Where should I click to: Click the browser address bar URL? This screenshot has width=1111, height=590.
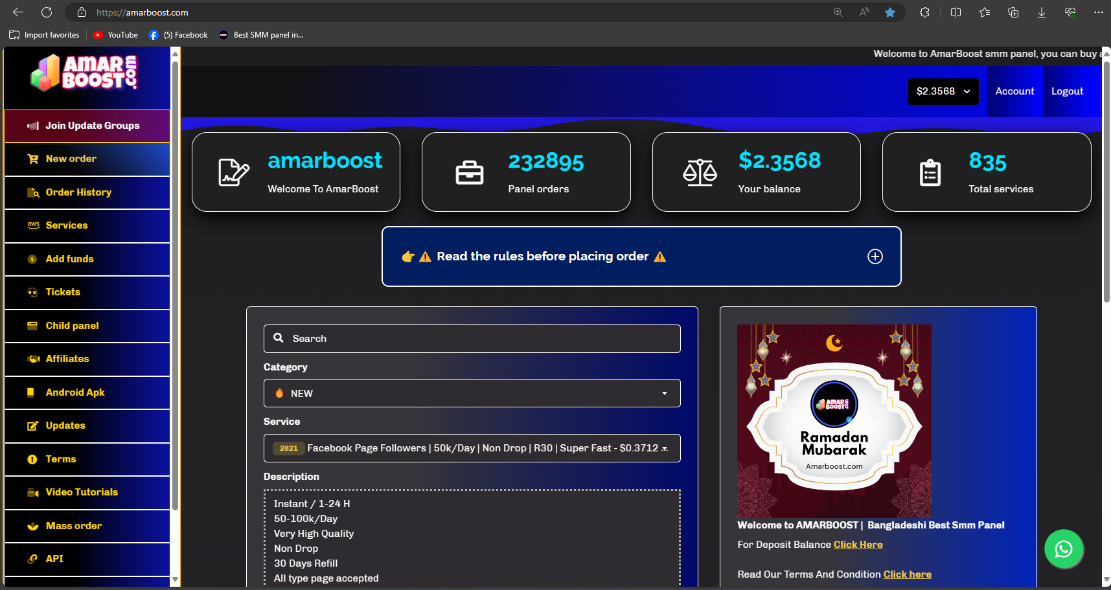pyautogui.click(x=143, y=12)
